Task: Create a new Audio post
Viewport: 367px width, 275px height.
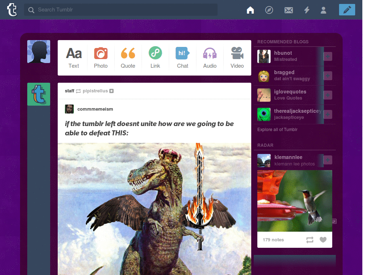Action: [x=210, y=58]
